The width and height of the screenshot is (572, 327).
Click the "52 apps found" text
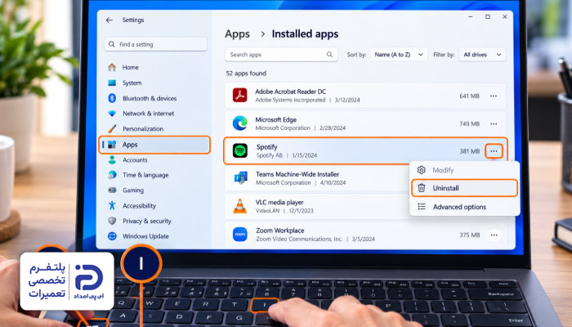[x=246, y=74]
